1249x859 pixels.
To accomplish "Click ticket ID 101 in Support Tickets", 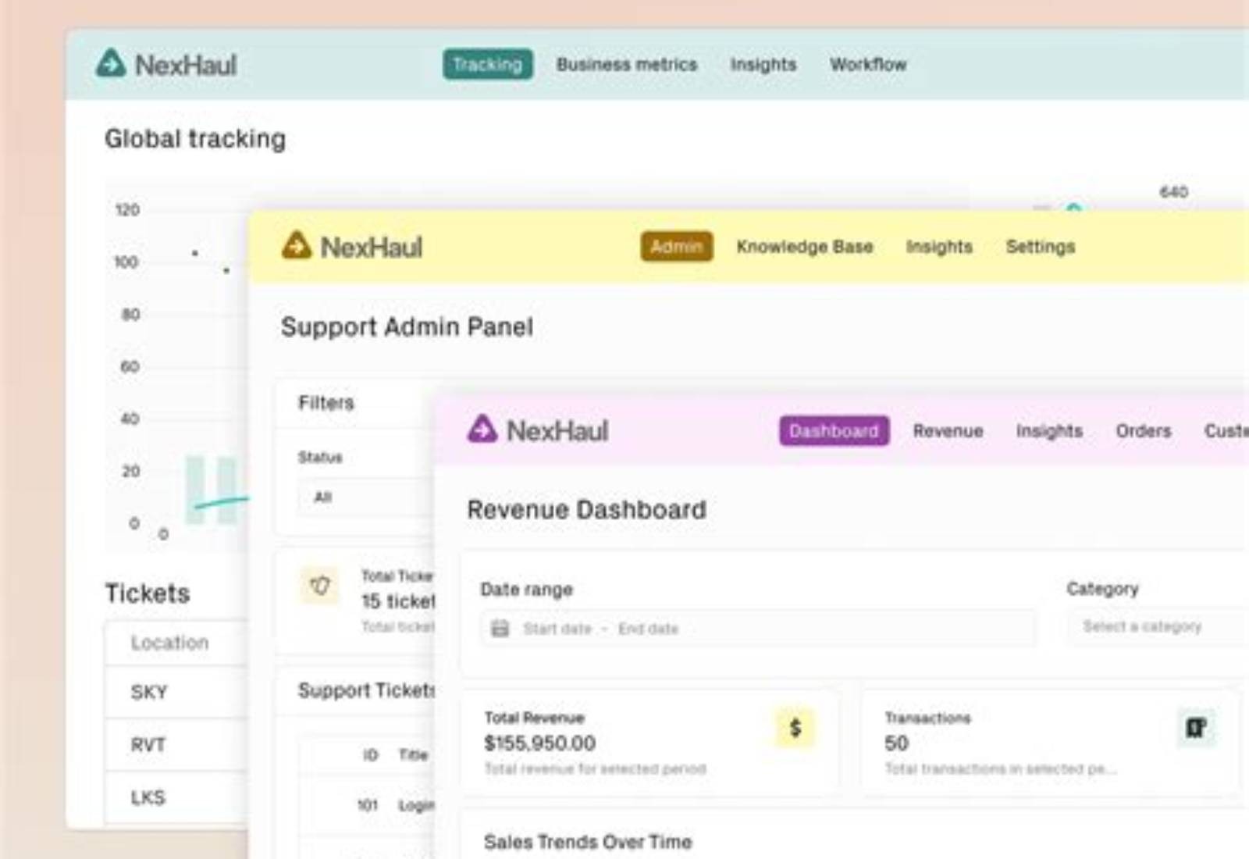I will point(368,805).
